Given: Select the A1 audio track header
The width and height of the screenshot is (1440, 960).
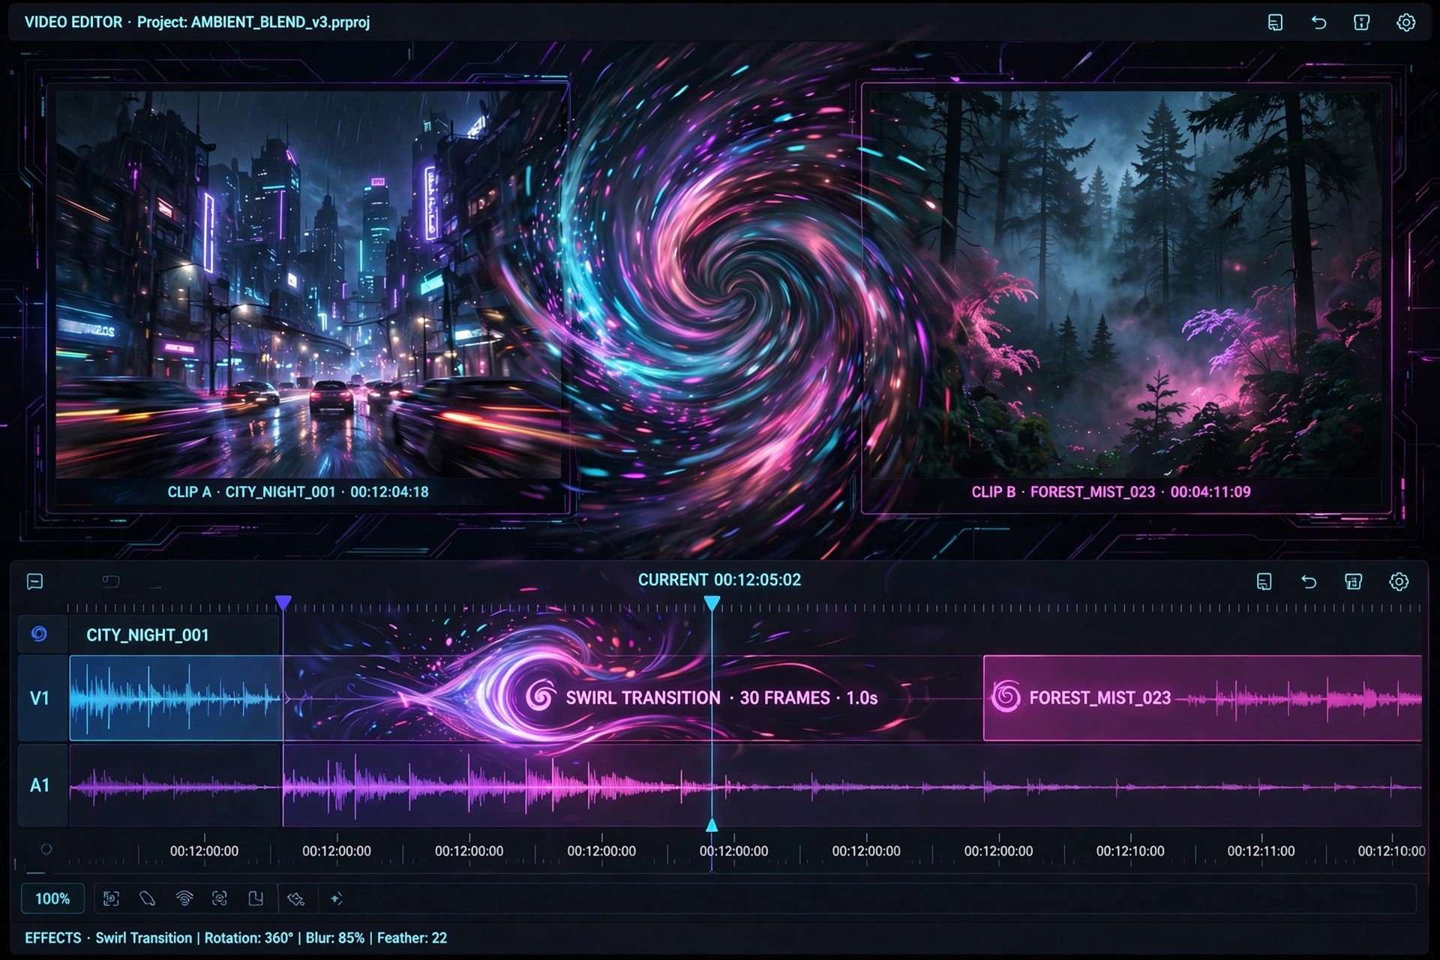Looking at the screenshot, I should [x=43, y=785].
